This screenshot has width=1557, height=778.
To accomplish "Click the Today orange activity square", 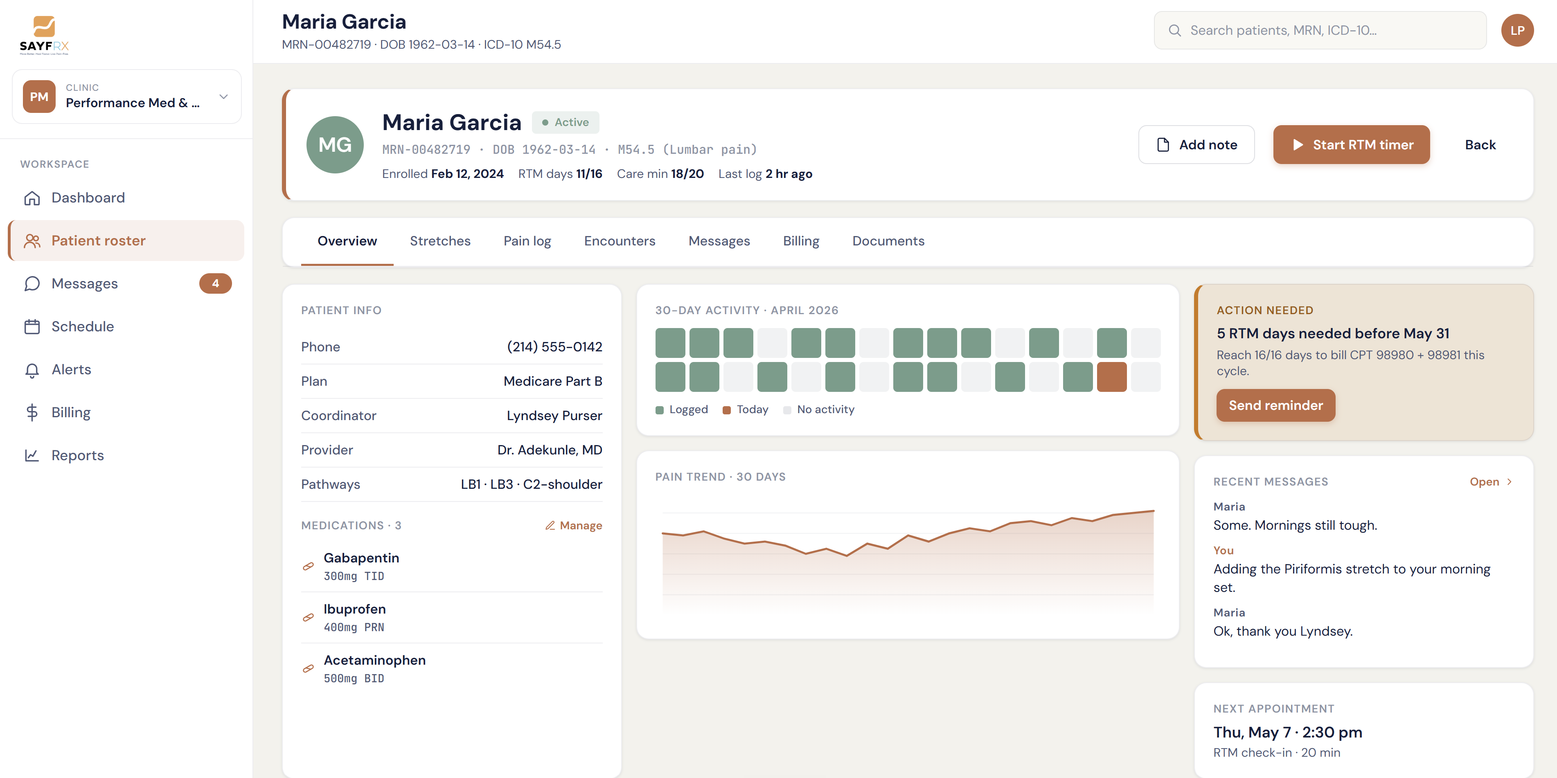I will coord(1111,378).
